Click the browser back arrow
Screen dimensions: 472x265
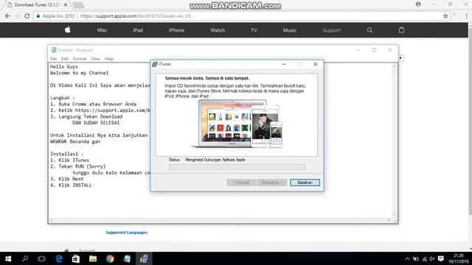click(x=7, y=16)
